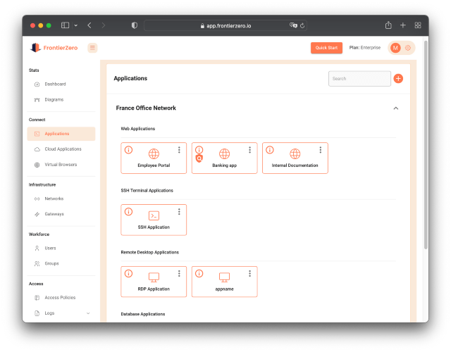Click the Remote Desktop Applications heading
Screen dimensions: 451x352
tap(150, 252)
